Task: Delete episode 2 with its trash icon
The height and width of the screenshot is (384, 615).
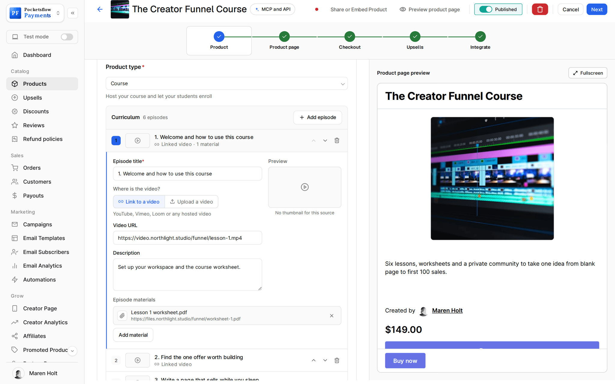Action: (x=337, y=360)
